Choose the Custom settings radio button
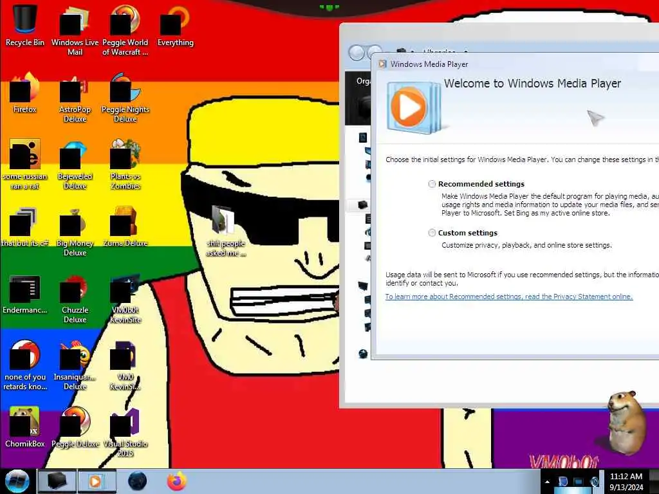The width and height of the screenshot is (659, 494). [432, 233]
